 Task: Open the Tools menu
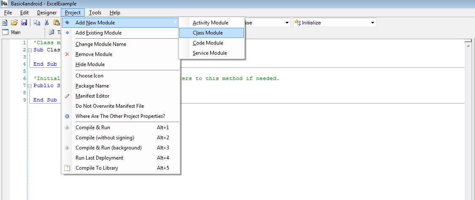95,13
